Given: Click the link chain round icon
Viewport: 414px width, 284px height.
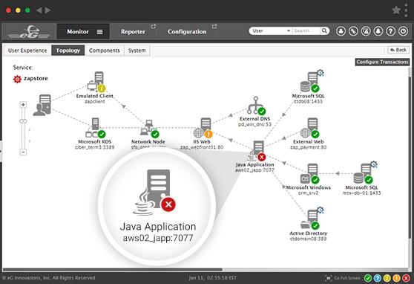Looking at the screenshot, I should point(353,31).
